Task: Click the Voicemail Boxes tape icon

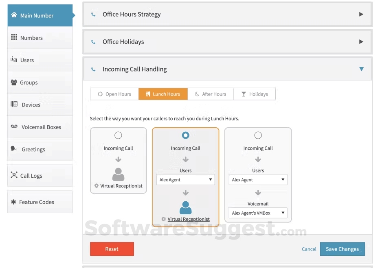Action: 14,126
